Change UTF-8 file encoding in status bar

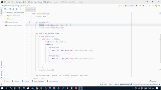pos(110,84)
